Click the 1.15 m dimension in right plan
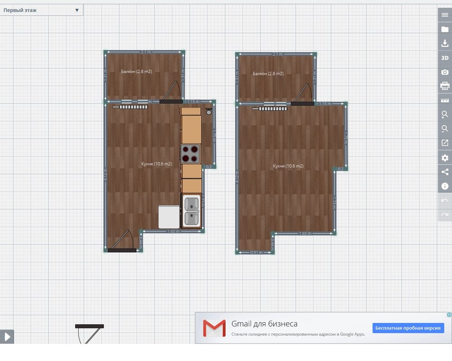Viewport: 452px width, 361px height. [325, 104]
